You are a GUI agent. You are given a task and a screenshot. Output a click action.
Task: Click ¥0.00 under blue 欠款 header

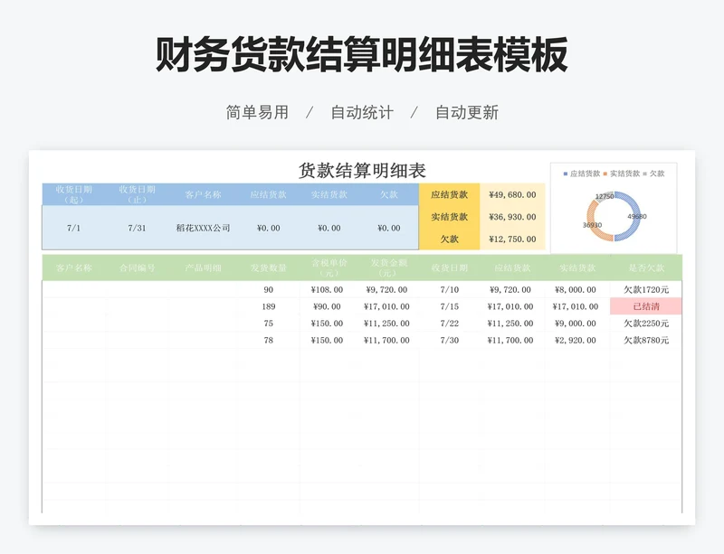tap(389, 228)
